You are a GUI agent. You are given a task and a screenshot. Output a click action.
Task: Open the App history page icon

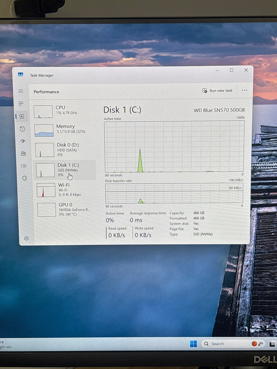[22, 129]
